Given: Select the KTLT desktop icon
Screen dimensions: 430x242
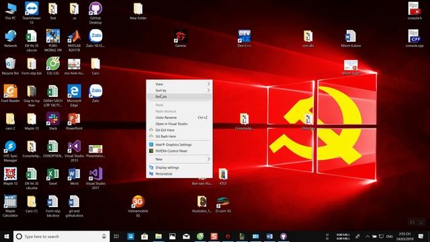Looking at the screenshot, I should point(223,176).
